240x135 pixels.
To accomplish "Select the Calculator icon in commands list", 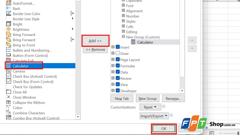I will [x=9, y=66].
